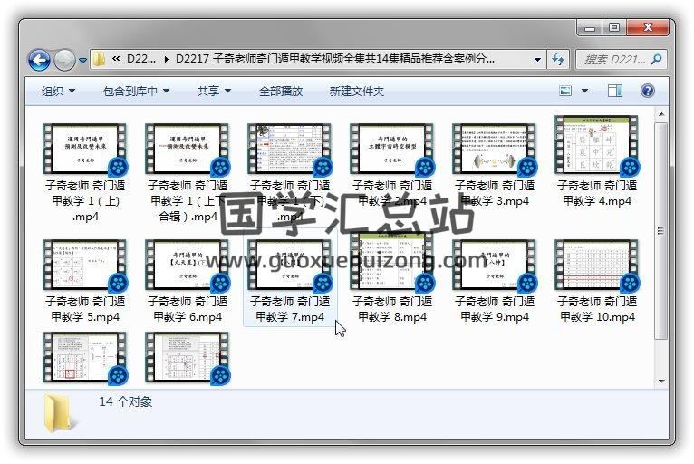Toggle the preview pane icon

[x=615, y=91]
